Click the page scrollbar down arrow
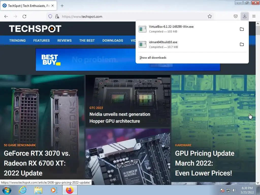The height and width of the screenshot is (195, 260). (258, 183)
